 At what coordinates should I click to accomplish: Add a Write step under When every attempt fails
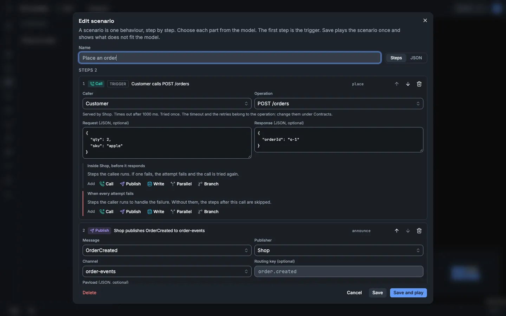pyautogui.click(x=156, y=212)
